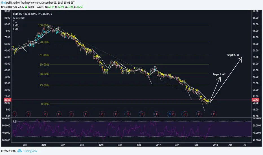Select the TLU indicator label

pos(15,21)
